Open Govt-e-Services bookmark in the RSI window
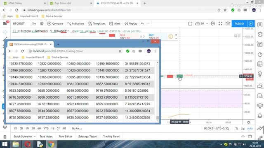The image size is (264, 148). [58, 57]
